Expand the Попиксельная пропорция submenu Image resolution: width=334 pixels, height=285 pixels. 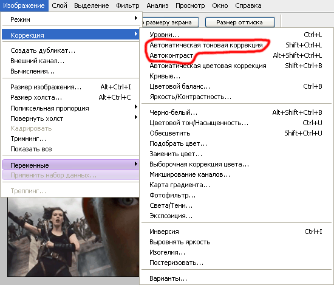[70, 108]
